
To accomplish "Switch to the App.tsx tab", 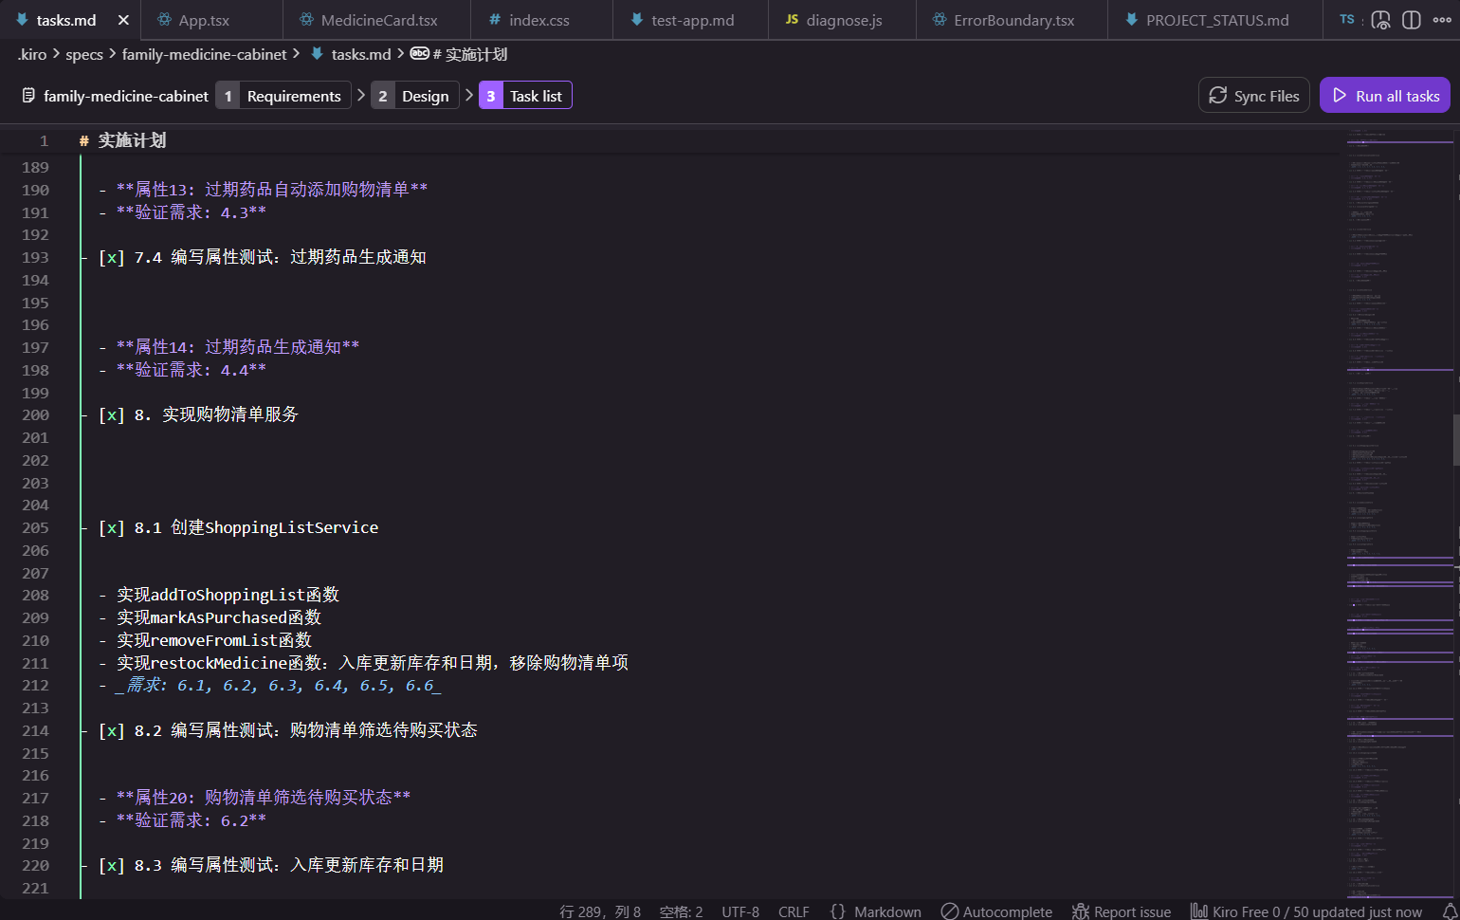I will 203,20.
